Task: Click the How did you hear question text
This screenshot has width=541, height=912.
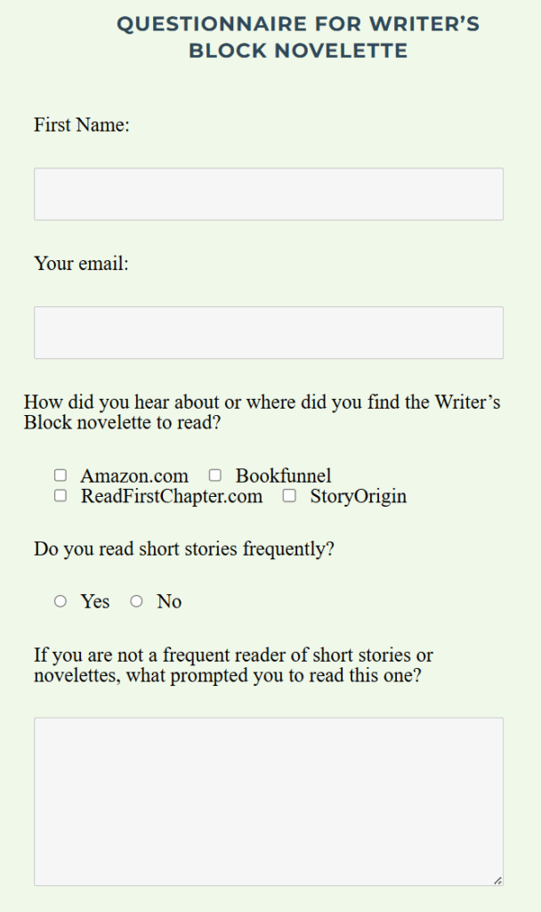Action: (x=262, y=412)
